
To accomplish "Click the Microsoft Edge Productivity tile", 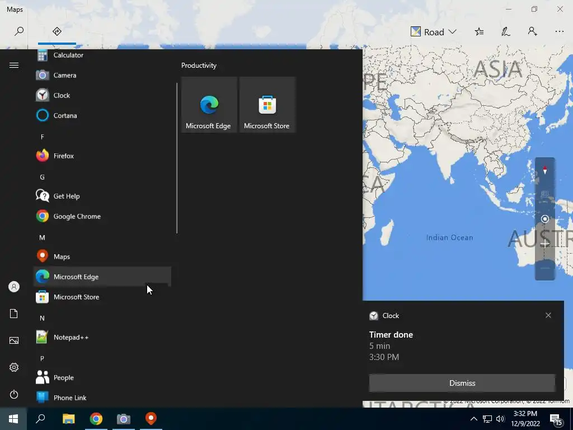I will click(x=209, y=105).
